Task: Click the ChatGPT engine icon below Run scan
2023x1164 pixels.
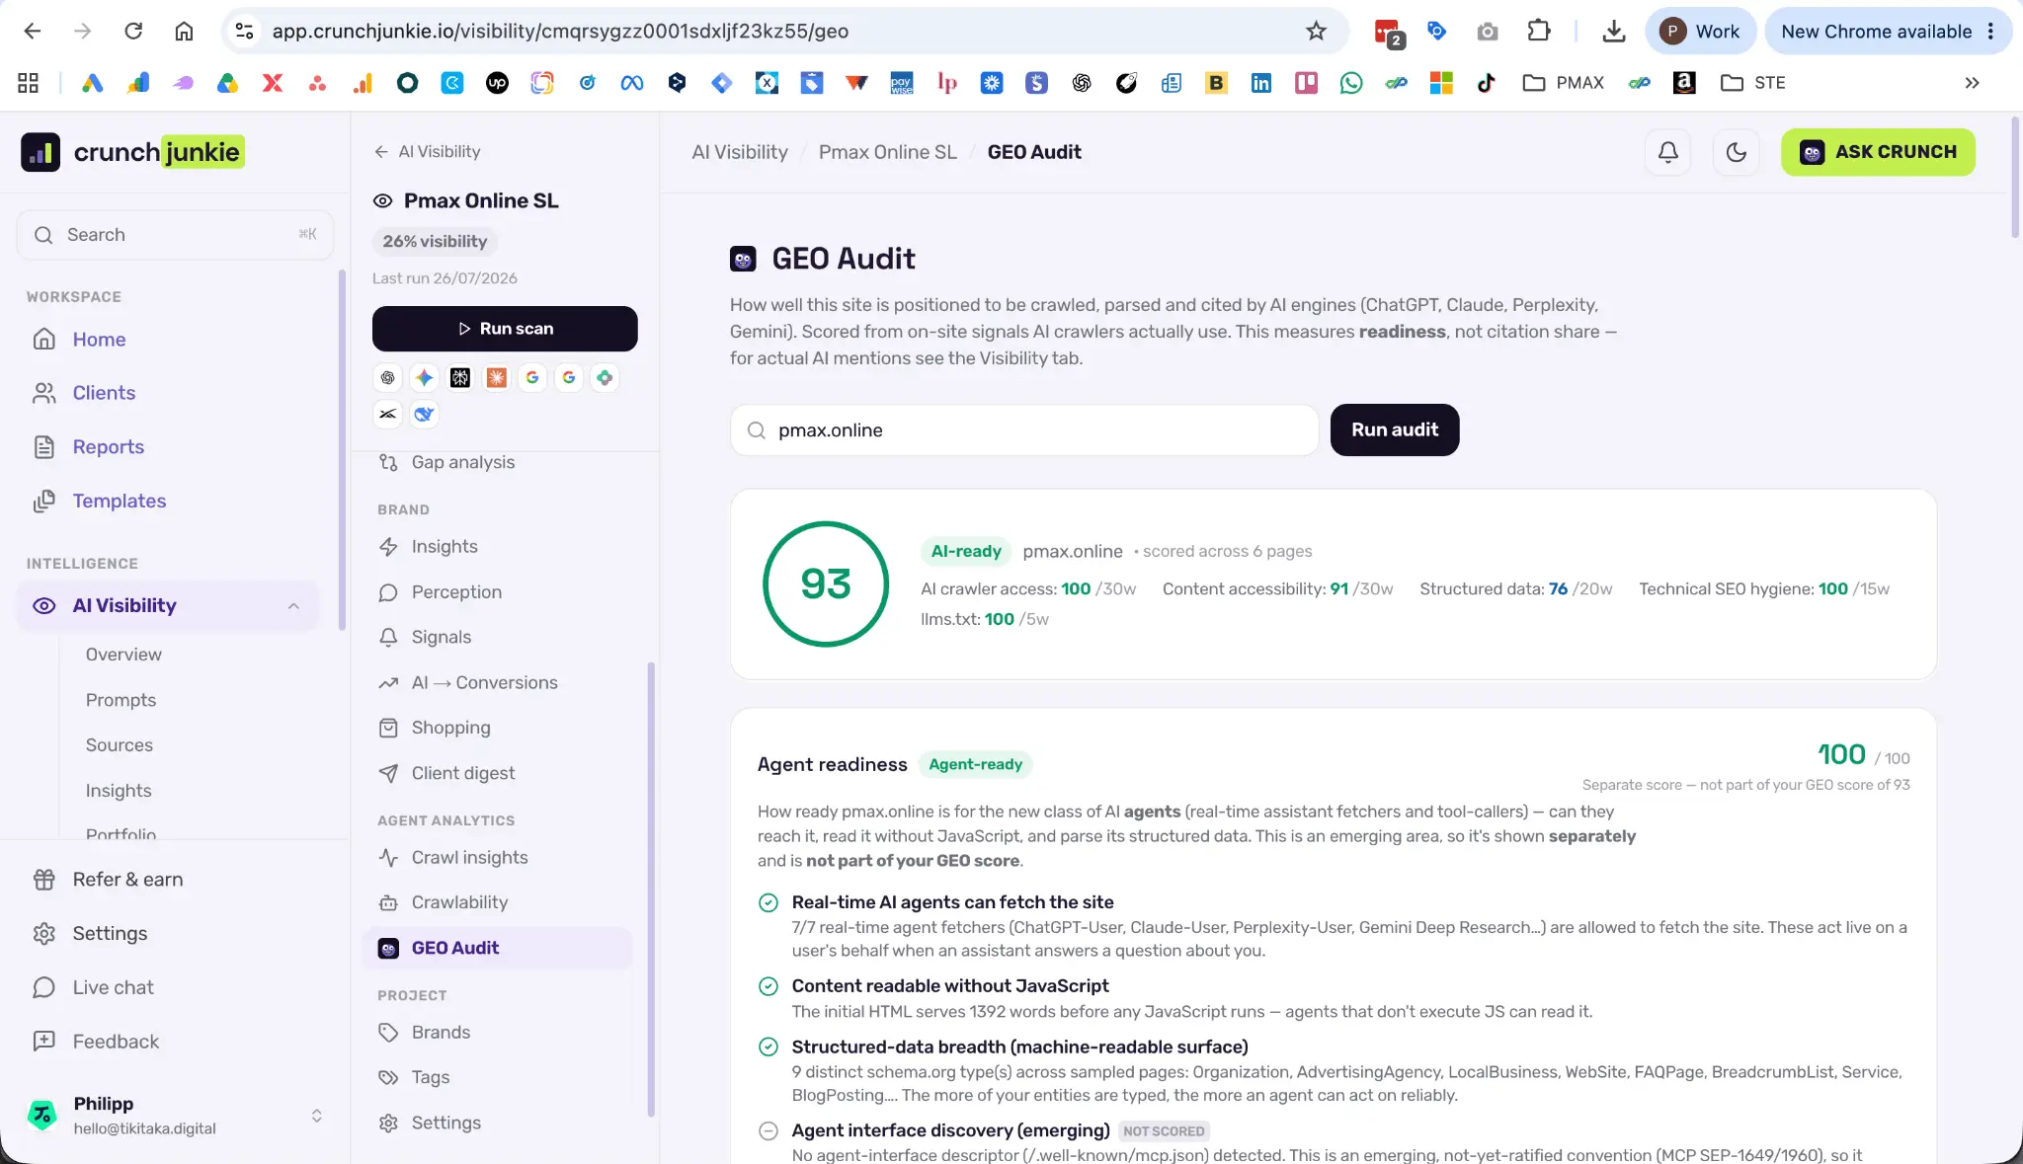Action: (388, 377)
